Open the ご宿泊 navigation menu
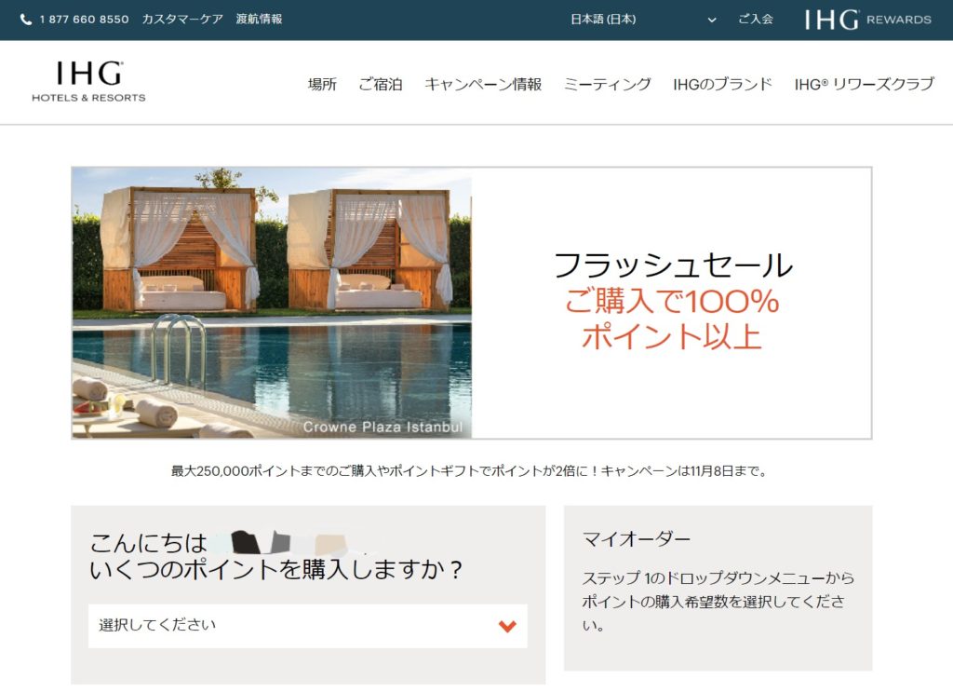Viewport: 953px width, 692px height. click(x=381, y=84)
